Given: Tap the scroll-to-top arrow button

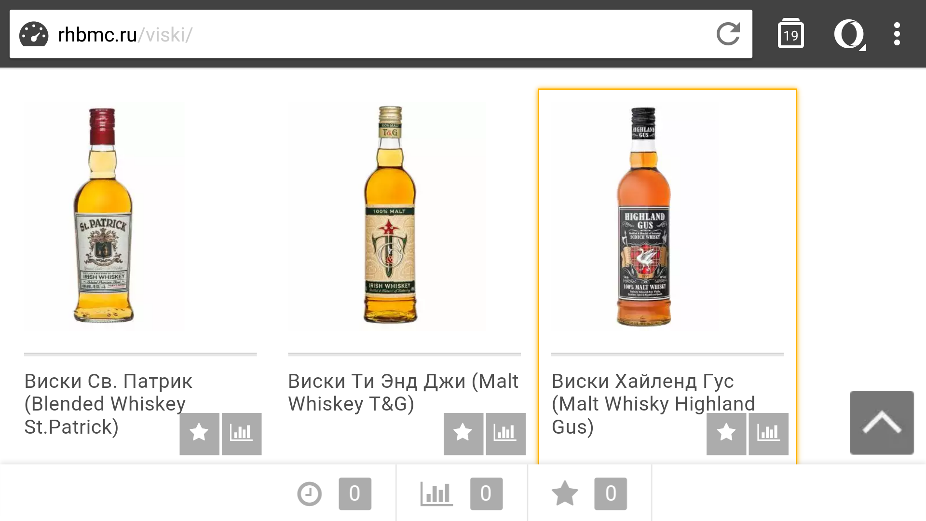Looking at the screenshot, I should pos(882,423).
